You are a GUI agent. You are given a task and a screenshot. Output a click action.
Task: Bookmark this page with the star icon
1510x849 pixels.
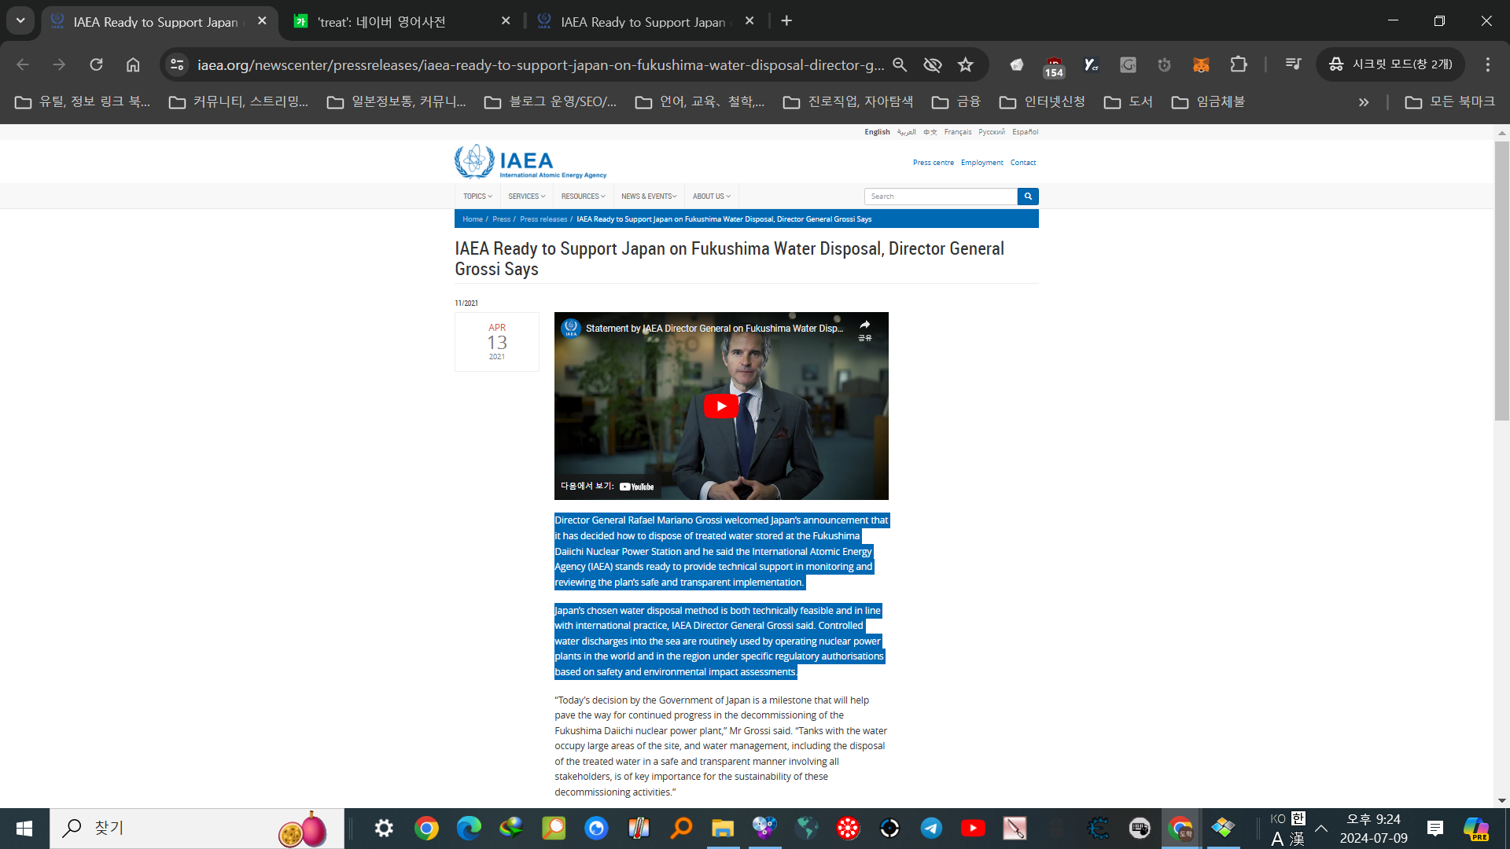click(x=965, y=64)
